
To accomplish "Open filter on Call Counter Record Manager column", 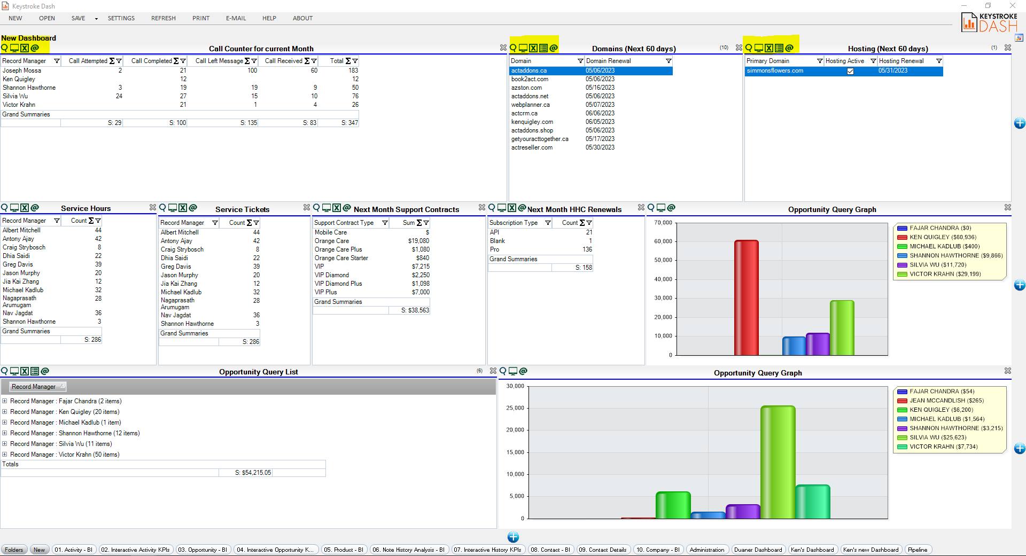I will point(57,61).
